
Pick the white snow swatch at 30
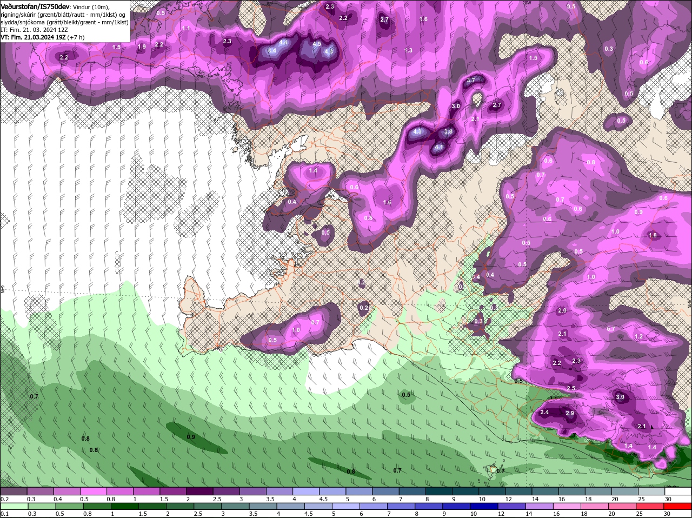pos(678,492)
